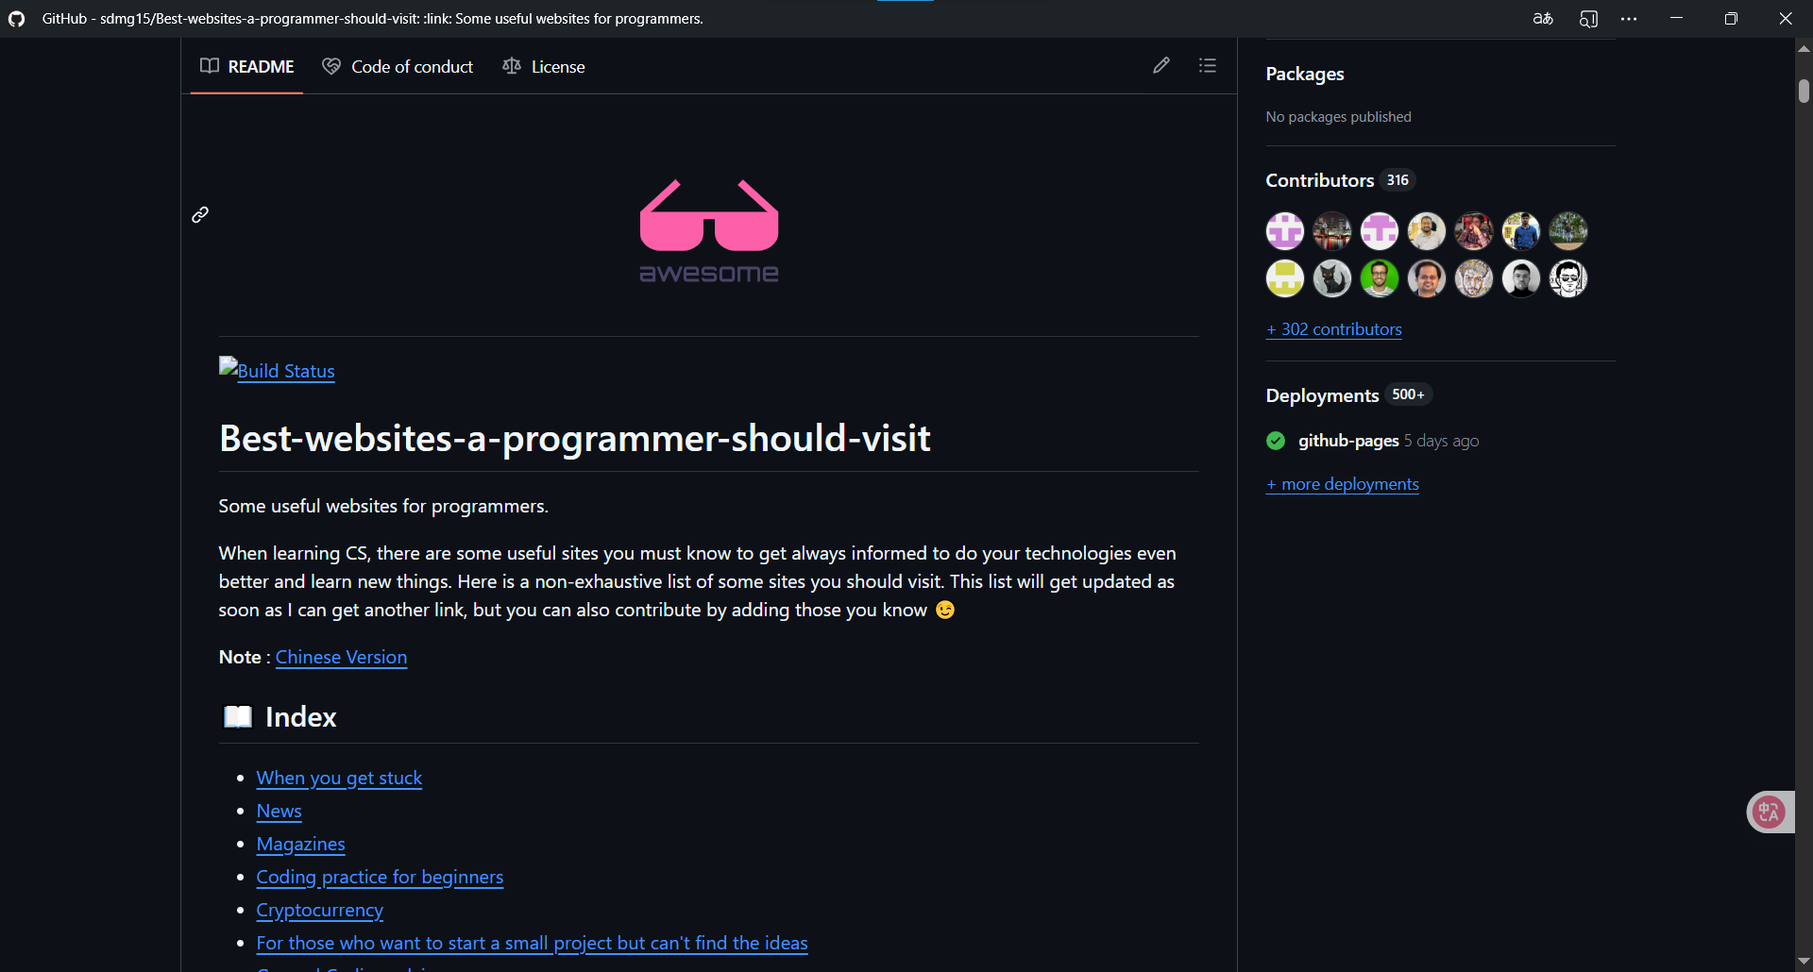This screenshot has height=972, width=1813.
Task: Click the green deployment success check icon
Action: 1276,441
